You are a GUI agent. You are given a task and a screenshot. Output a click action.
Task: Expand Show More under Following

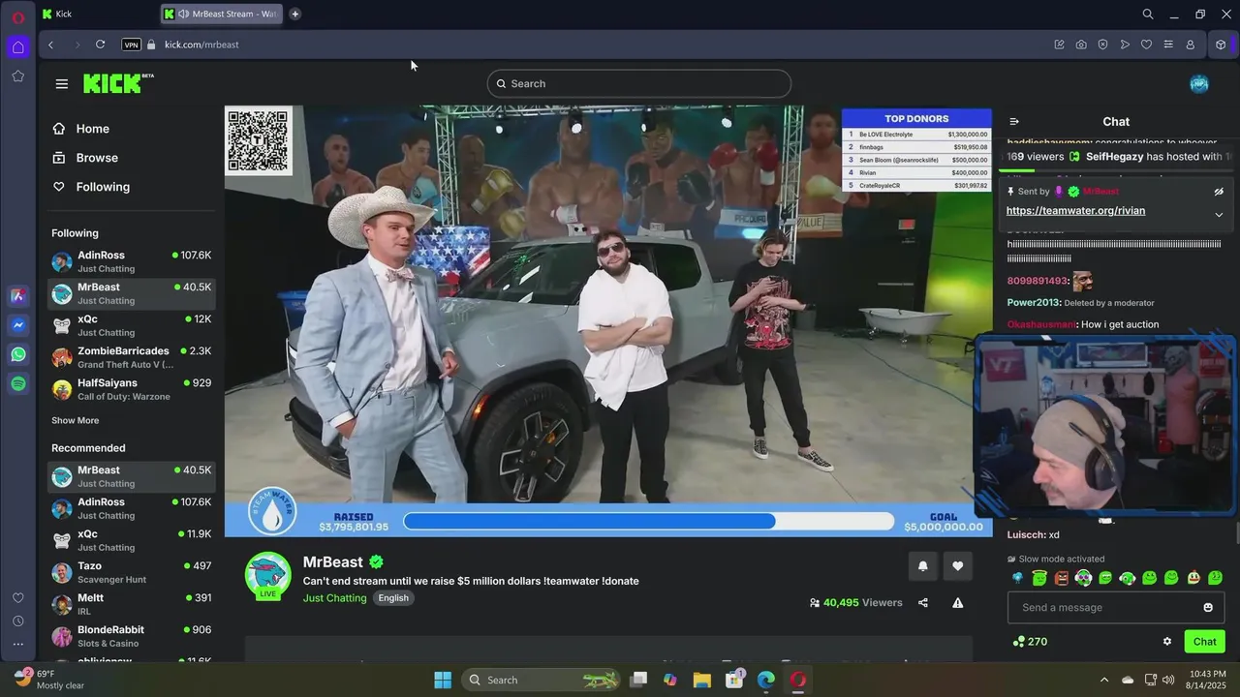coord(76,420)
